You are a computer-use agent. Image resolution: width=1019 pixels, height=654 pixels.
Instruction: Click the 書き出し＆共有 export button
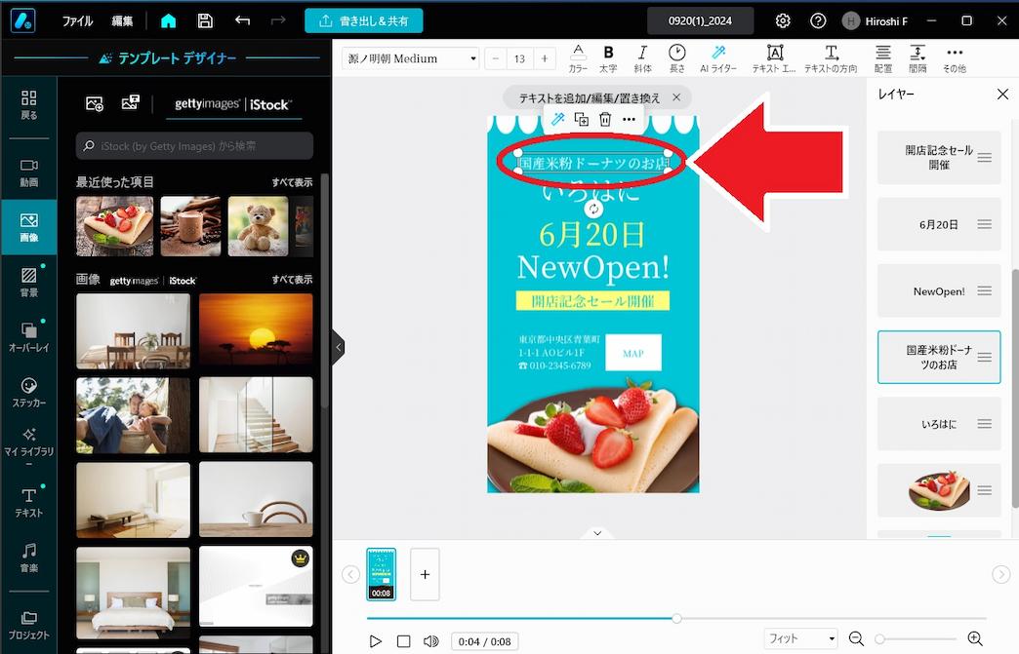[x=364, y=19]
